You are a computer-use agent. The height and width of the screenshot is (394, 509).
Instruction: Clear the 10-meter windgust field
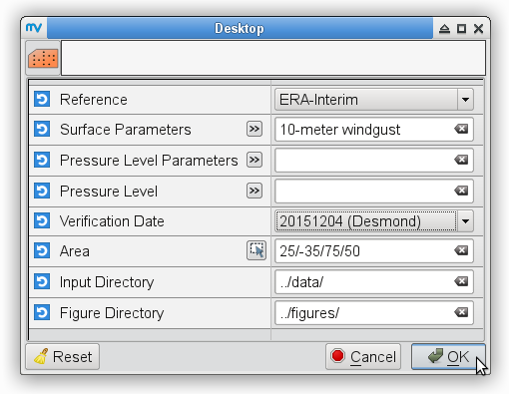[461, 129]
